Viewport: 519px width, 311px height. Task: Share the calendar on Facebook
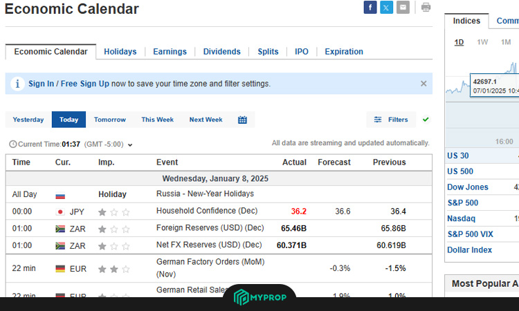click(370, 8)
